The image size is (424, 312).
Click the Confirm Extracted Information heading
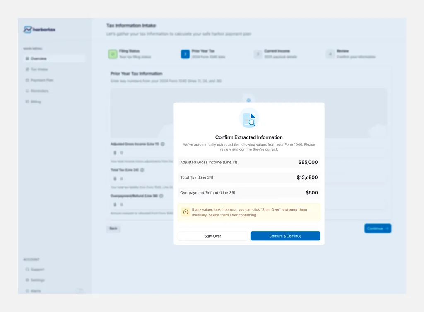click(249, 137)
